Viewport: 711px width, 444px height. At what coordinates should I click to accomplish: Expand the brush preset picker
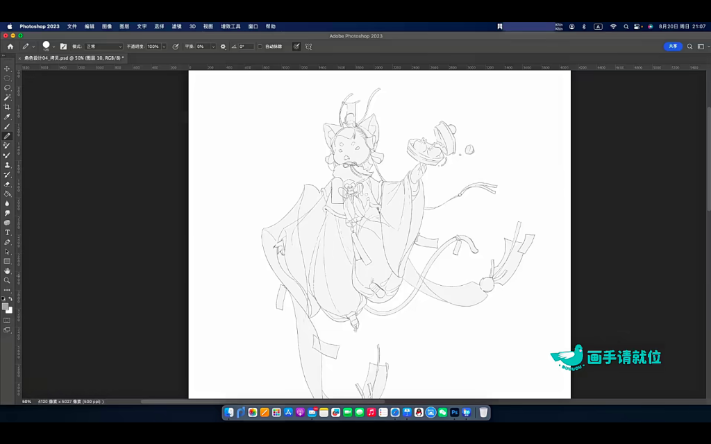click(x=53, y=46)
